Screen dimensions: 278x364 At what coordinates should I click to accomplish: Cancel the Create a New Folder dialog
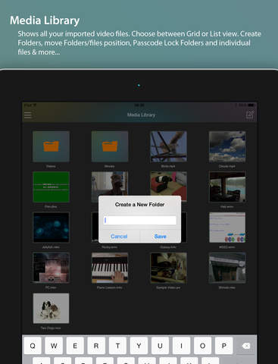click(119, 237)
